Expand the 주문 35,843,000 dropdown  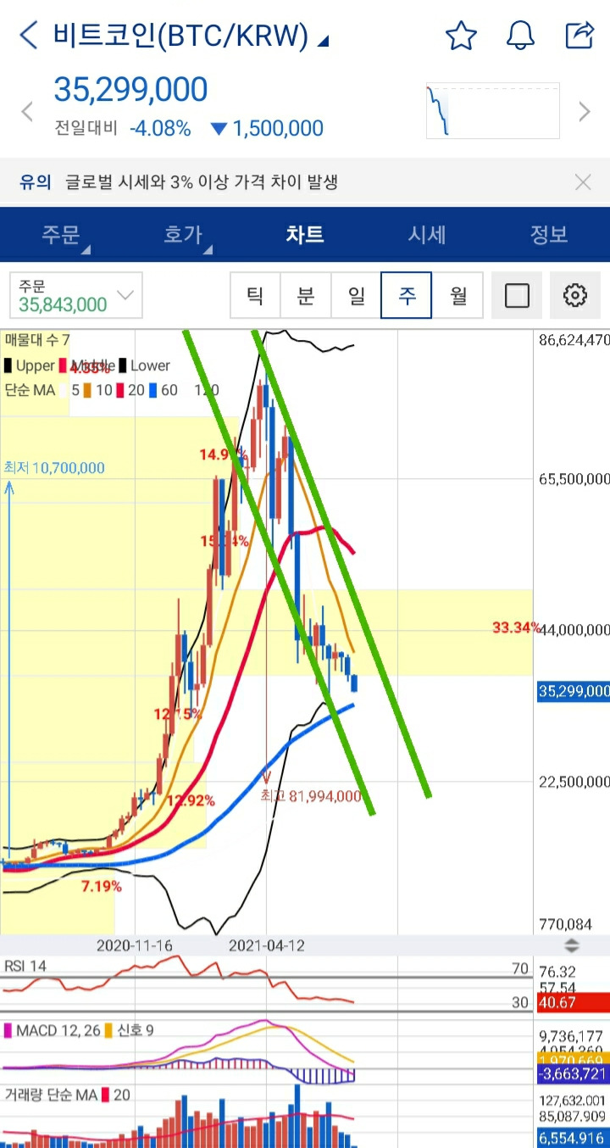pos(76,295)
